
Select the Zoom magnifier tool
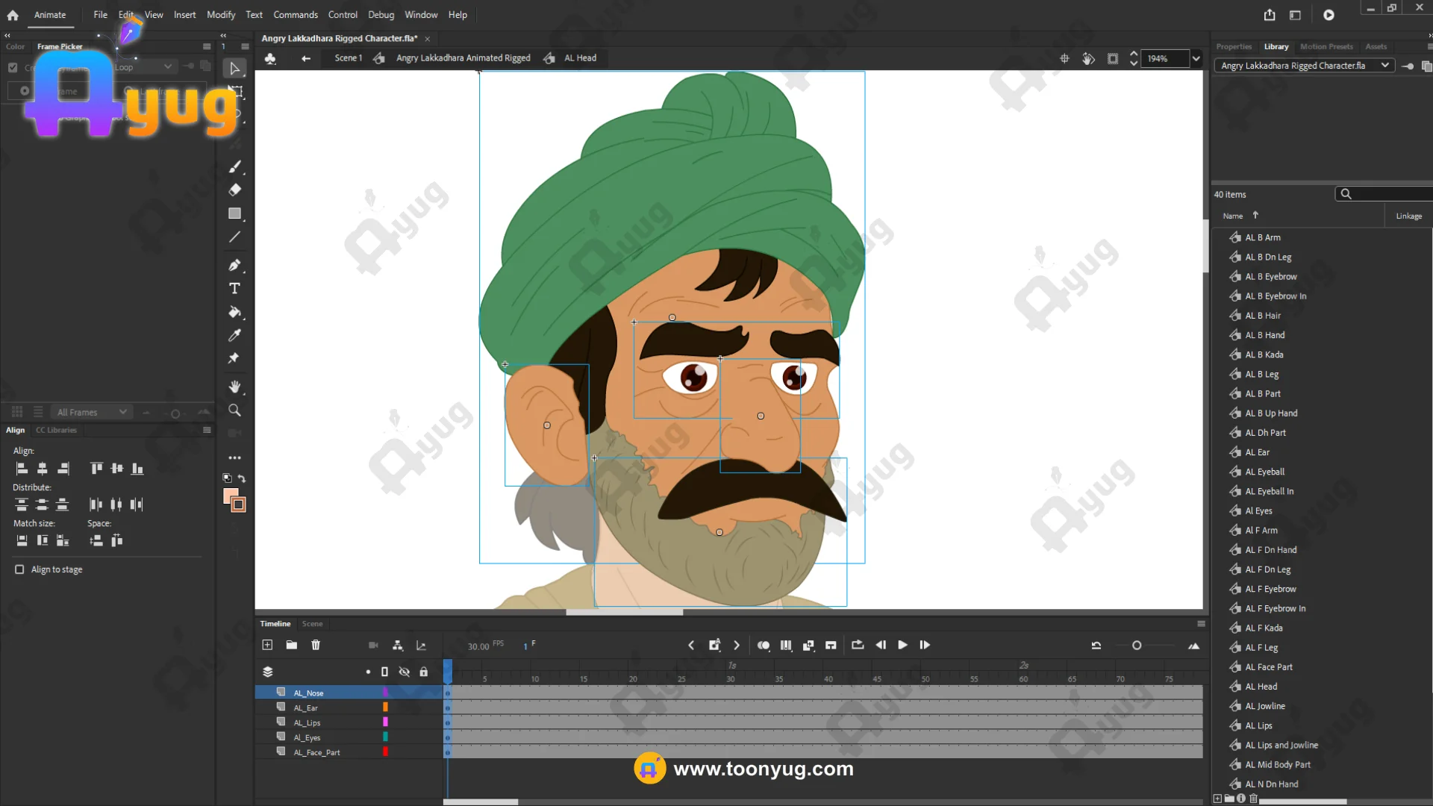(x=234, y=410)
